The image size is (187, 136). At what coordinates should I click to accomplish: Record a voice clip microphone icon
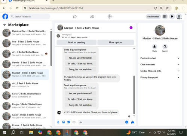58,122
